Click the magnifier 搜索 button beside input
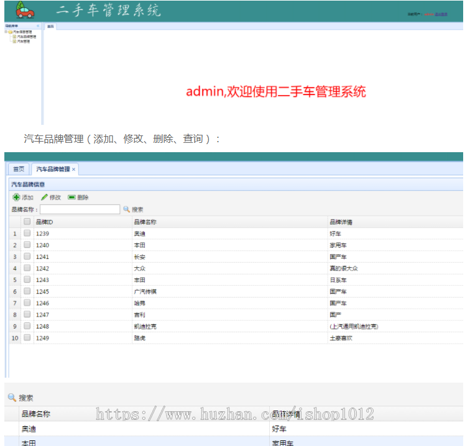Image resolution: width=470 pixels, height=446 pixels. (x=134, y=209)
